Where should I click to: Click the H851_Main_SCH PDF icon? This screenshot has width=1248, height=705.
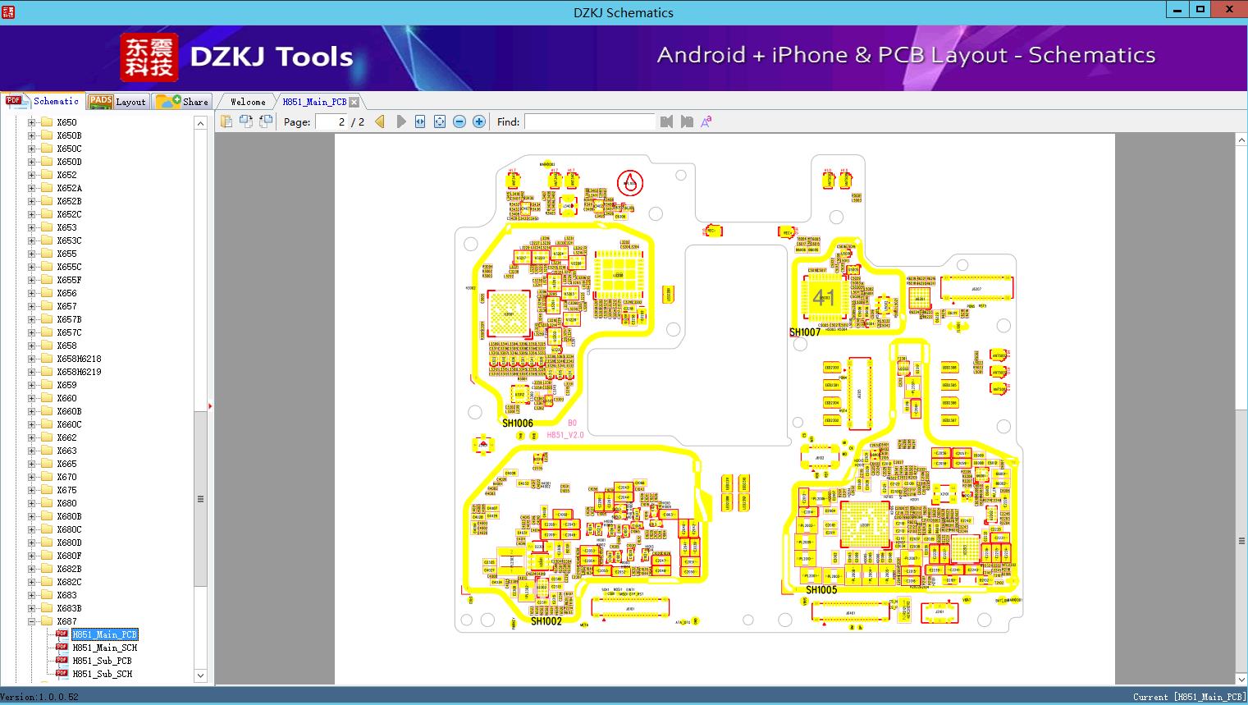pyautogui.click(x=62, y=648)
